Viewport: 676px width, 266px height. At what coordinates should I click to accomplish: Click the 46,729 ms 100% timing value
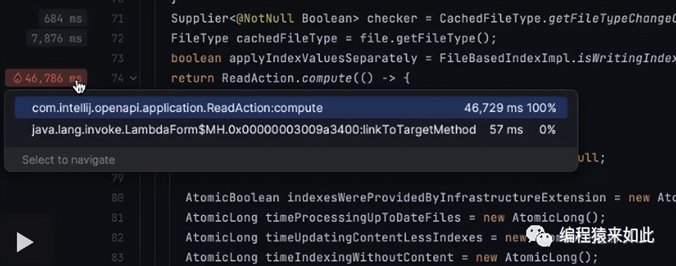(509, 108)
